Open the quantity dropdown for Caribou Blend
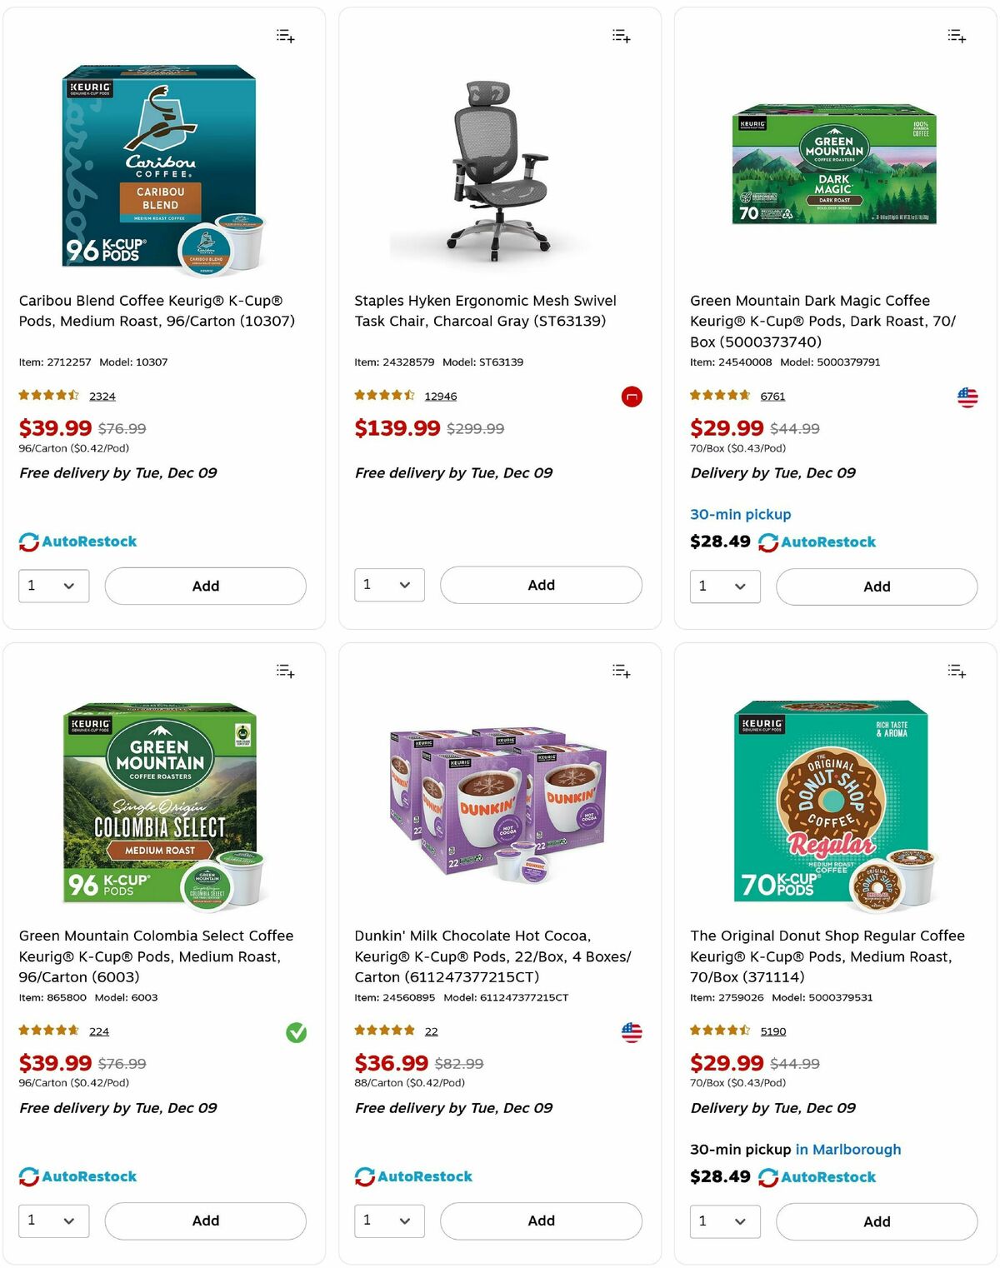Screen dimensions: 1000x1268 click(53, 586)
